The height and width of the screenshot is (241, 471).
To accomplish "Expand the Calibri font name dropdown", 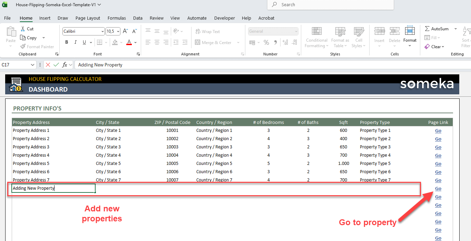I will pos(102,31).
